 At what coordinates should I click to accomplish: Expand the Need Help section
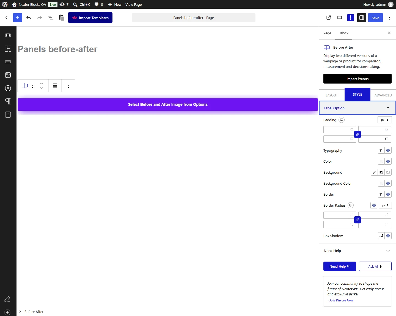[358, 251]
